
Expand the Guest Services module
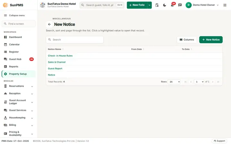pos(32,111)
